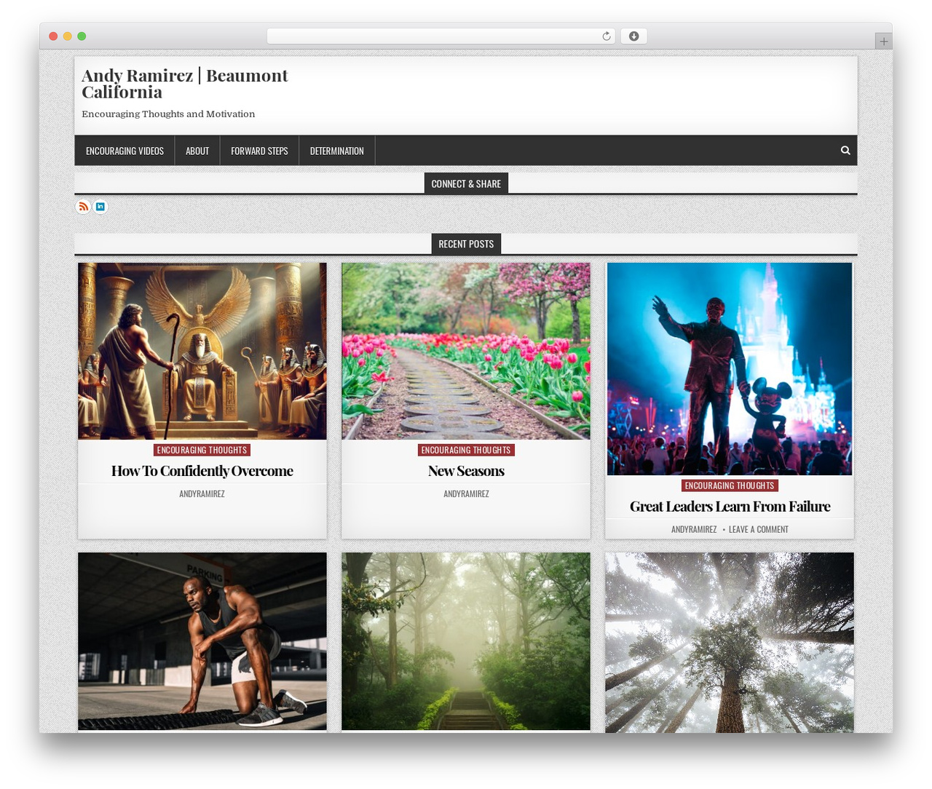Click the browser reload icon

[x=606, y=36]
